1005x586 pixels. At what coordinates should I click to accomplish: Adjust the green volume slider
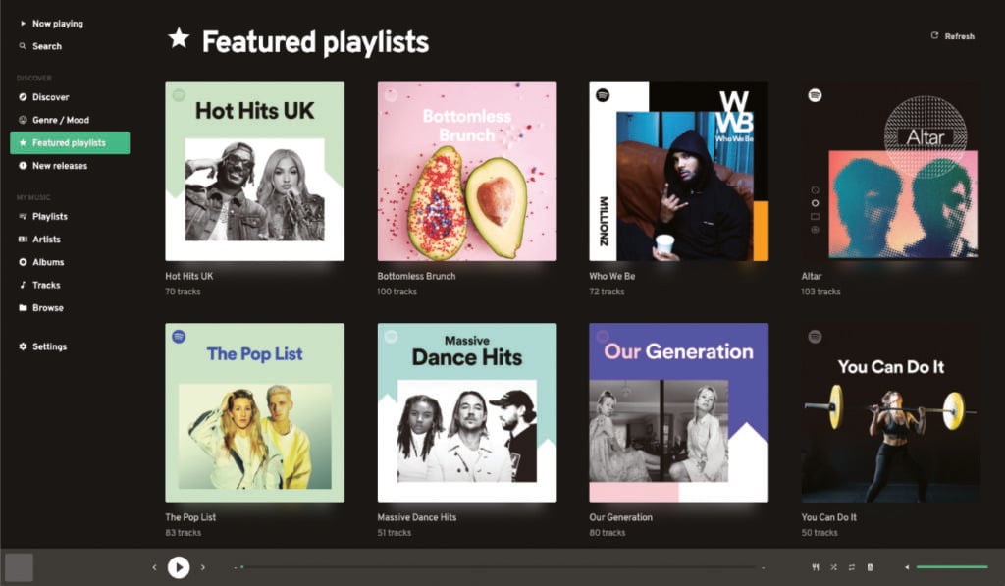click(x=951, y=567)
